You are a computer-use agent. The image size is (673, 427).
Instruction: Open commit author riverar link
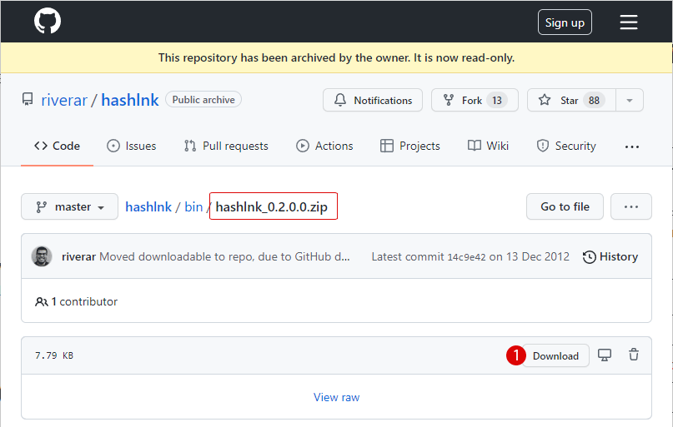[x=78, y=256]
